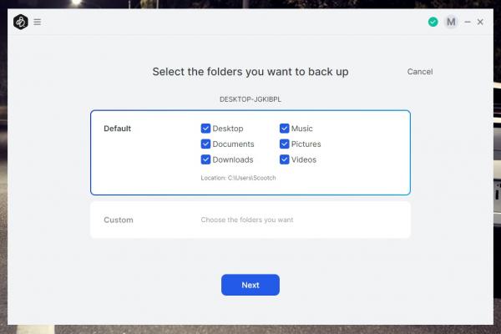
Task: Uncheck the Documents folder checkbox
Action: (205, 144)
